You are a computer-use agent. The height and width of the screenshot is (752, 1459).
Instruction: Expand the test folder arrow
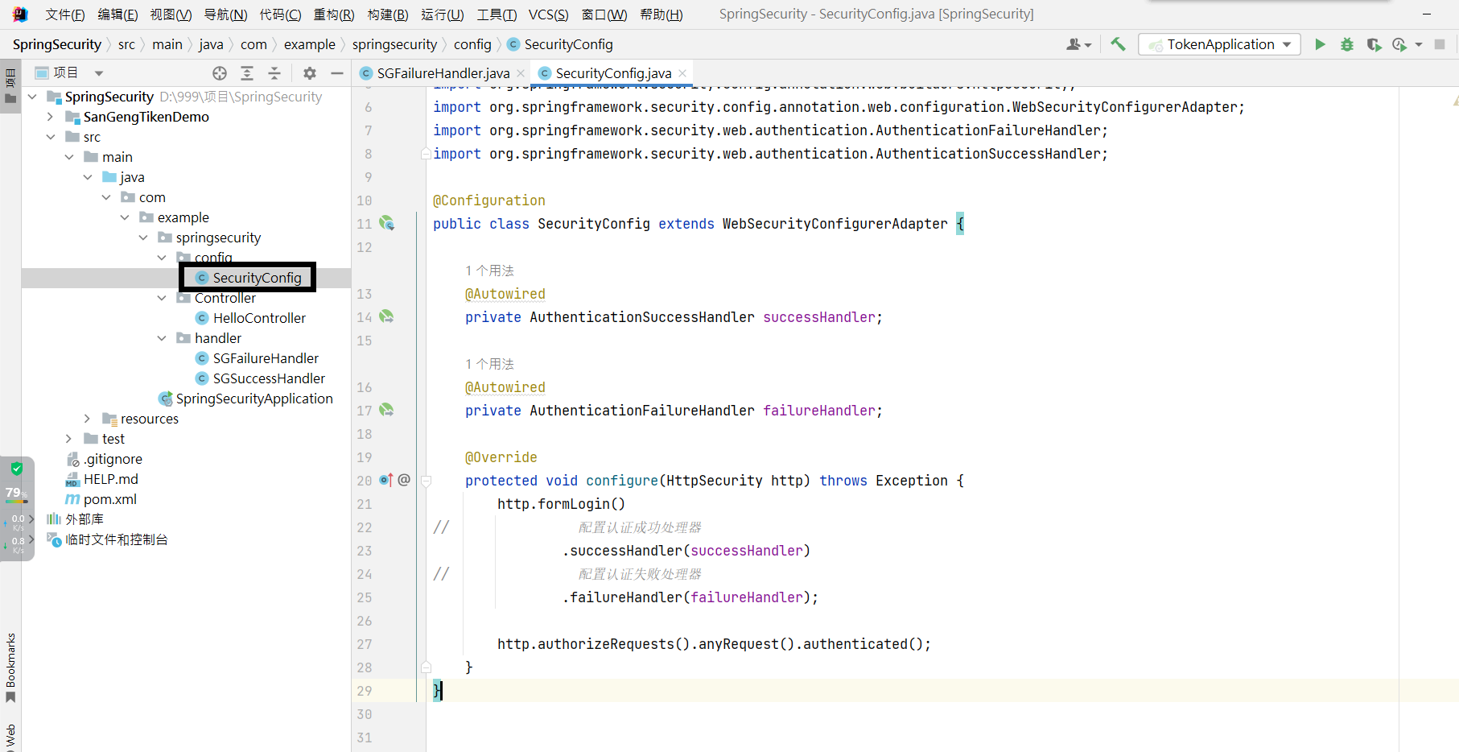coord(69,439)
